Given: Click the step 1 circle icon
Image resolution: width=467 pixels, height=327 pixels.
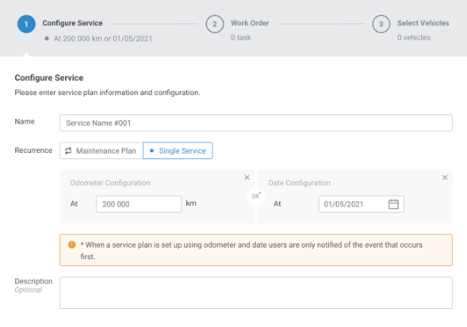Looking at the screenshot, I should click(x=26, y=24).
